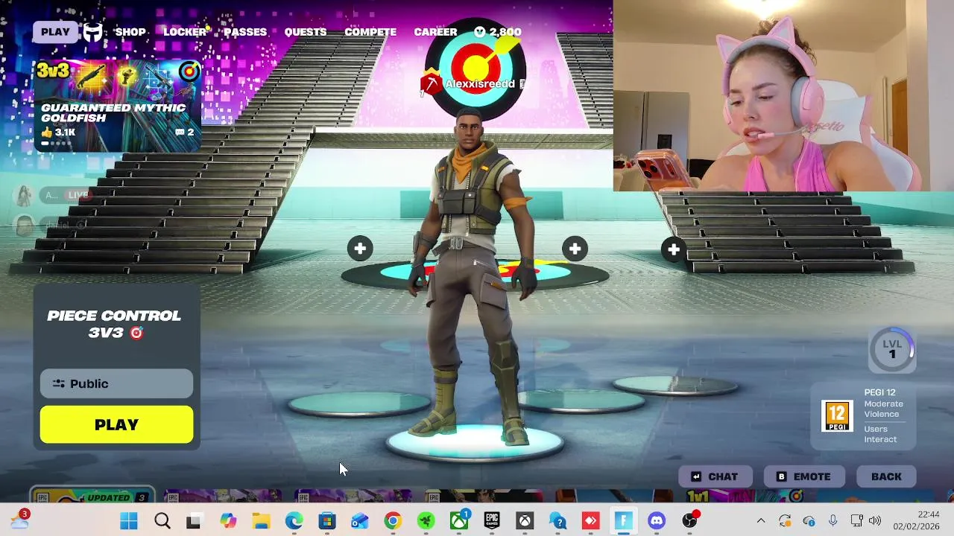The height and width of the screenshot is (536, 954).
Task: Open the green Xbox app with notification badge
Action: tap(459, 520)
